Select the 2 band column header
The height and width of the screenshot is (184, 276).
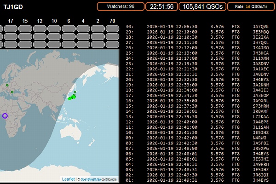(98, 21)
